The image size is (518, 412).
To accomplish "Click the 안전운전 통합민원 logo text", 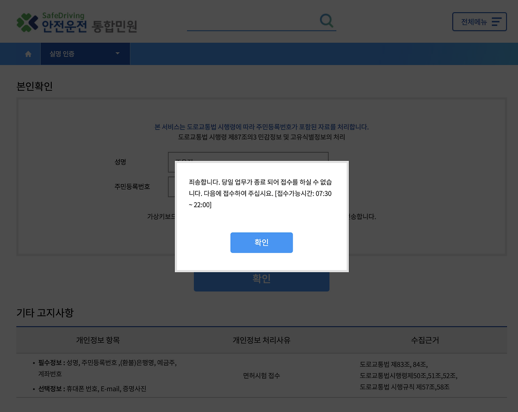I will pyautogui.click(x=89, y=24).
